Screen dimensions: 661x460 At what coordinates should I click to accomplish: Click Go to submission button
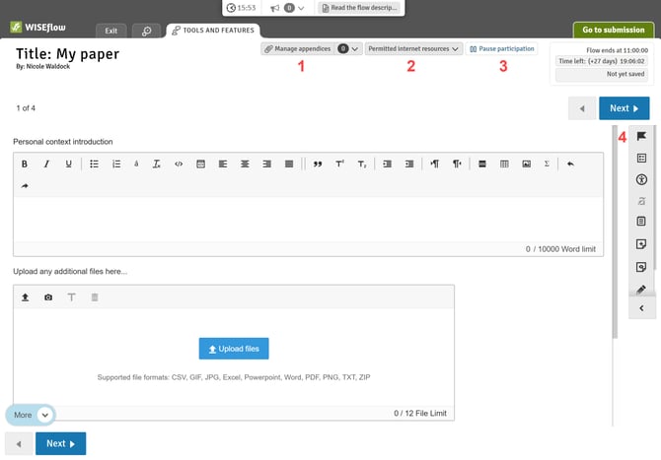click(614, 30)
